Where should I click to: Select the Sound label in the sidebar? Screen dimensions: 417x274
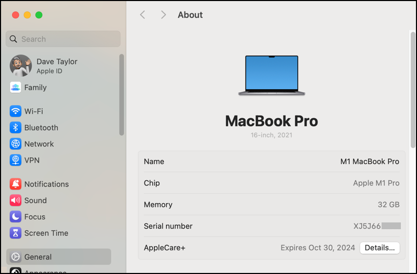tap(35, 201)
